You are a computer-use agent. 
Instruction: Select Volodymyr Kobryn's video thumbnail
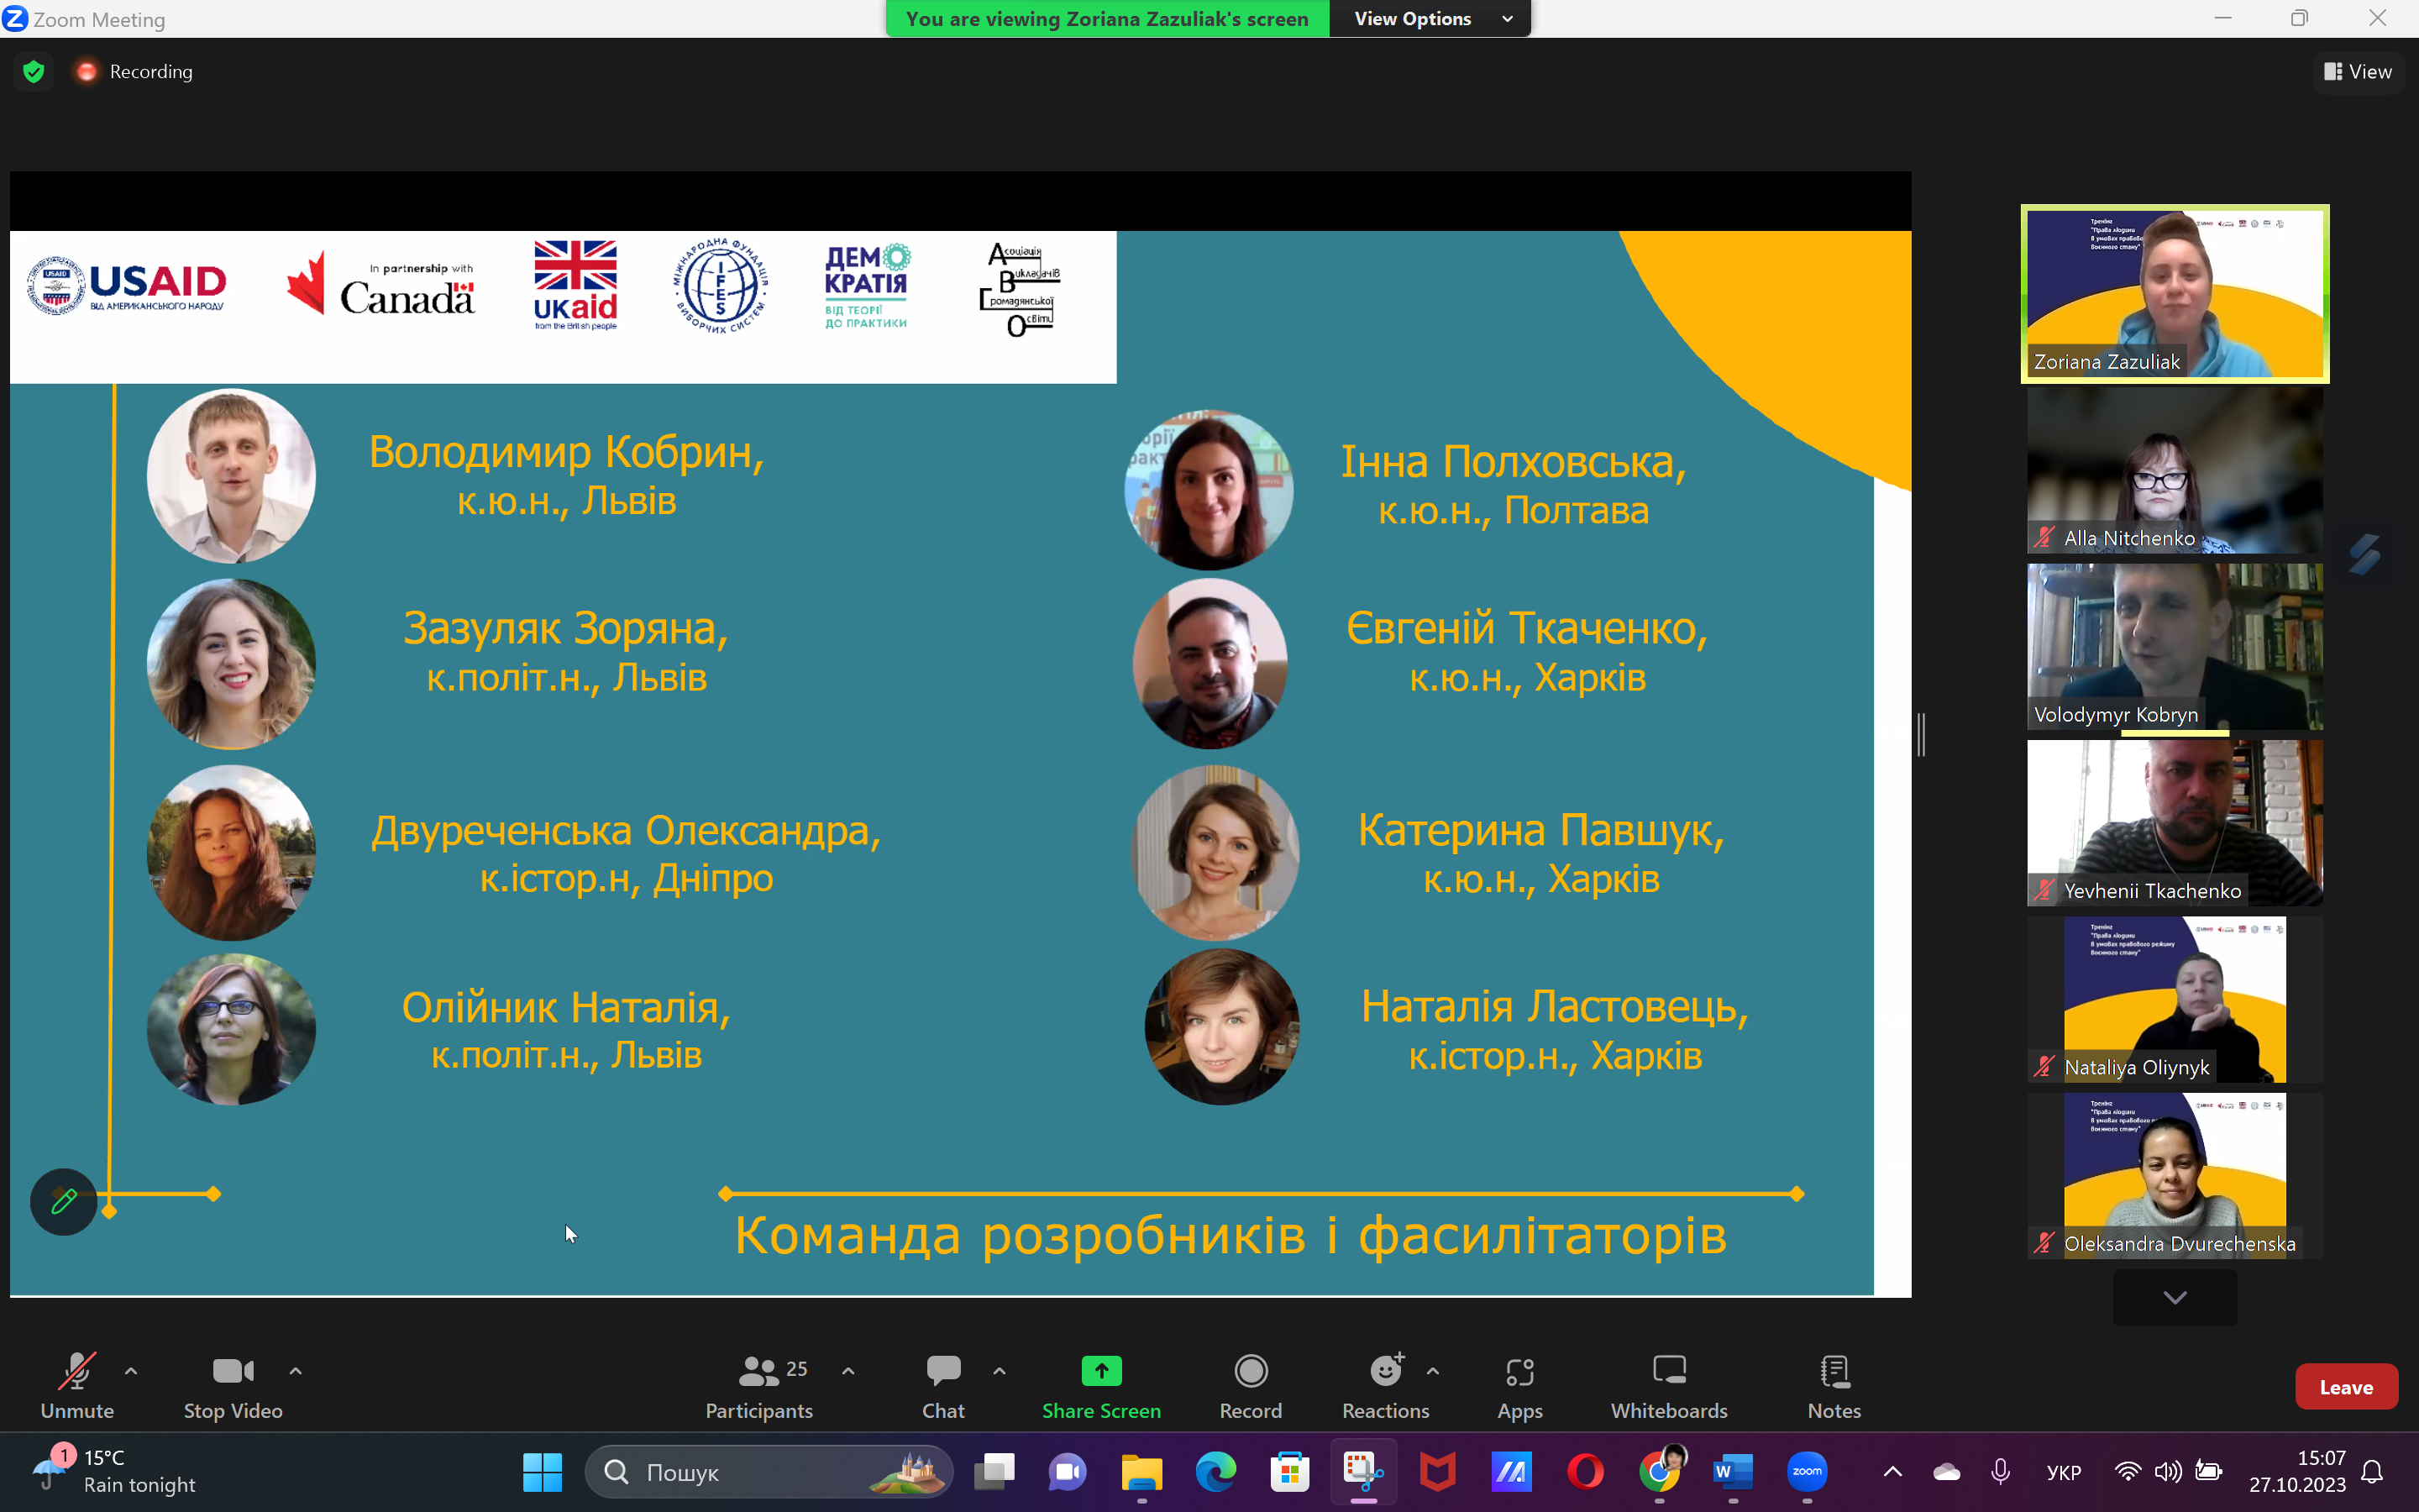click(2174, 646)
